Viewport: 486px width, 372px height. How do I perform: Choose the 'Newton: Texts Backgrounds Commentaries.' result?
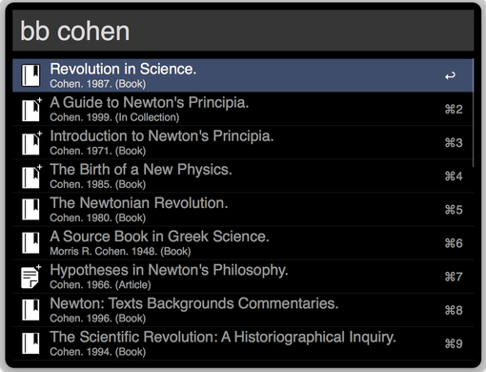coord(243,310)
